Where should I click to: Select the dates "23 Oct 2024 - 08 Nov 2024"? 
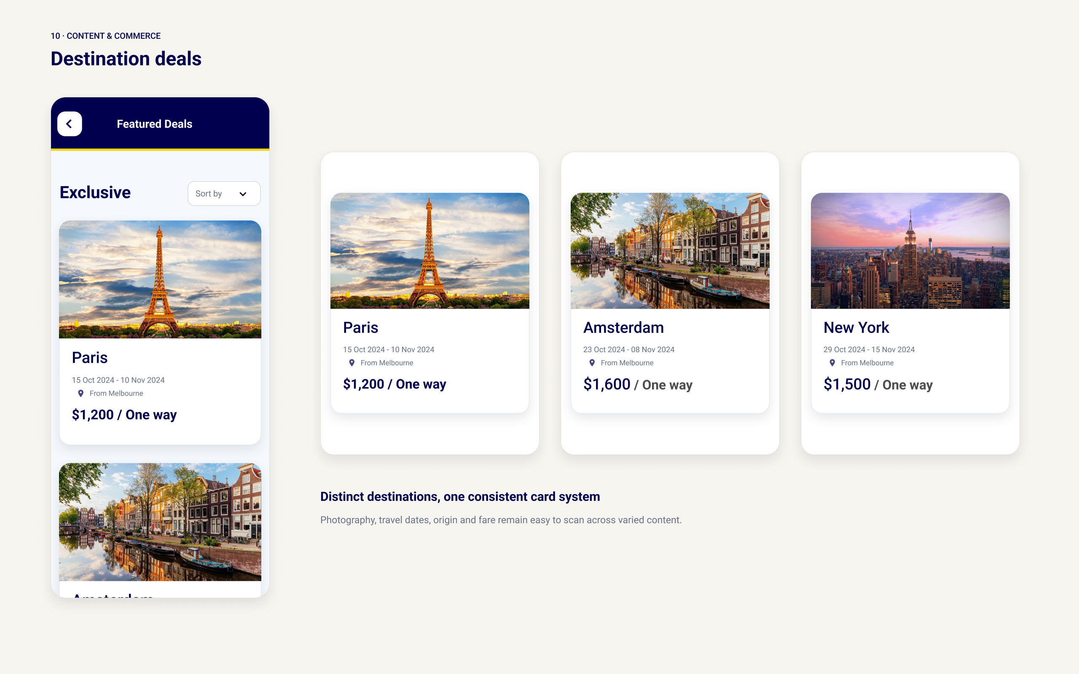[x=629, y=350]
